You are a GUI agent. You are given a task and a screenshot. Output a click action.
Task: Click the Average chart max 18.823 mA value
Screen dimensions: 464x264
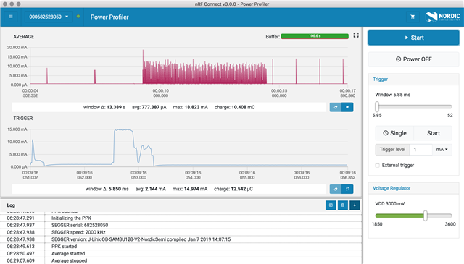pos(191,107)
